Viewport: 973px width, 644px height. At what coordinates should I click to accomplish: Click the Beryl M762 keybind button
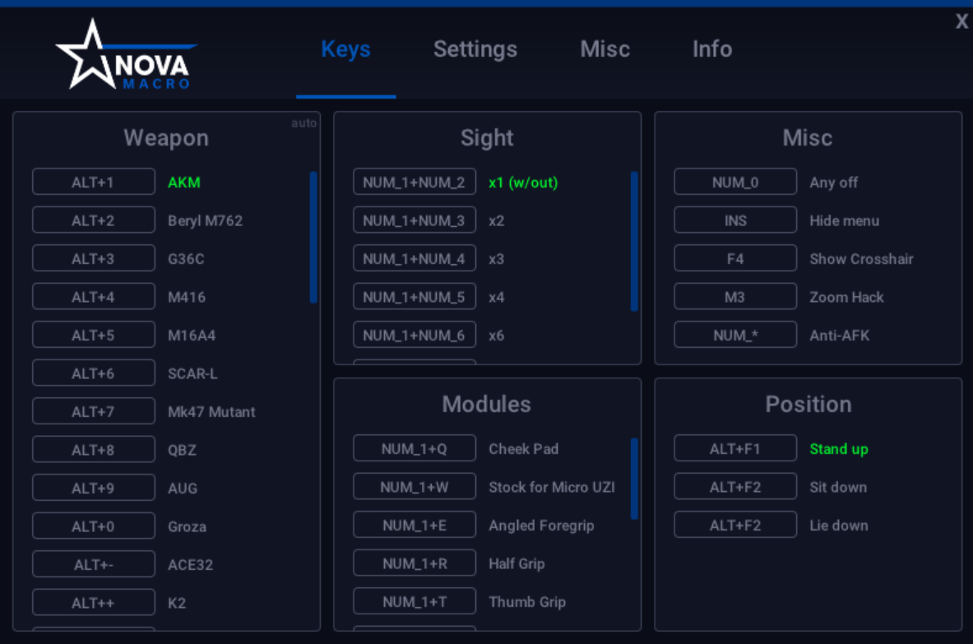(x=93, y=220)
